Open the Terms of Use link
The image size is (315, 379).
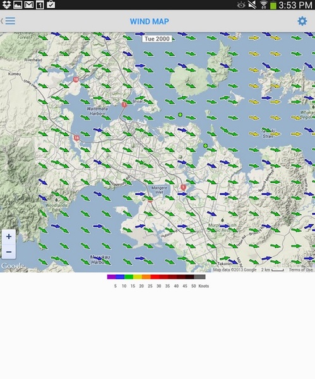point(300,270)
